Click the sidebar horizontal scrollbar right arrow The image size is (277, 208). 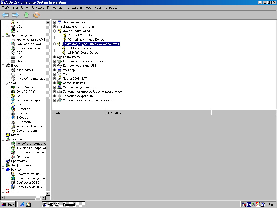coord(44,197)
